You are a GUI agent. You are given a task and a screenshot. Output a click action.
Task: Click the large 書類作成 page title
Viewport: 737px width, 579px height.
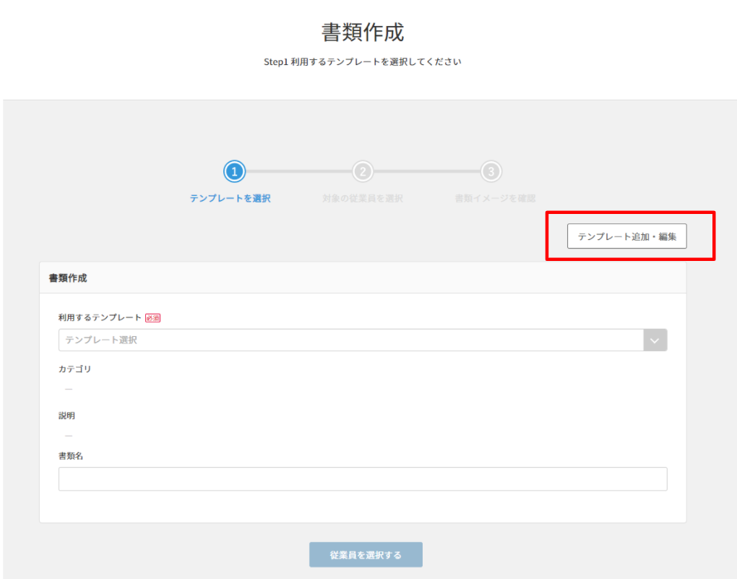(362, 33)
